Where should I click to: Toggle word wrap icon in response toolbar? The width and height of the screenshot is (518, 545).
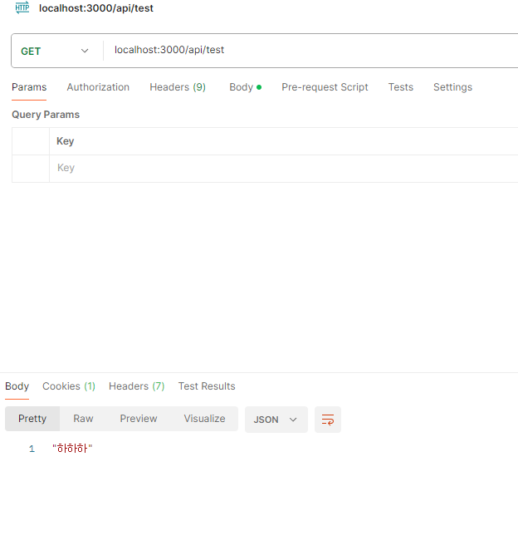coord(328,420)
